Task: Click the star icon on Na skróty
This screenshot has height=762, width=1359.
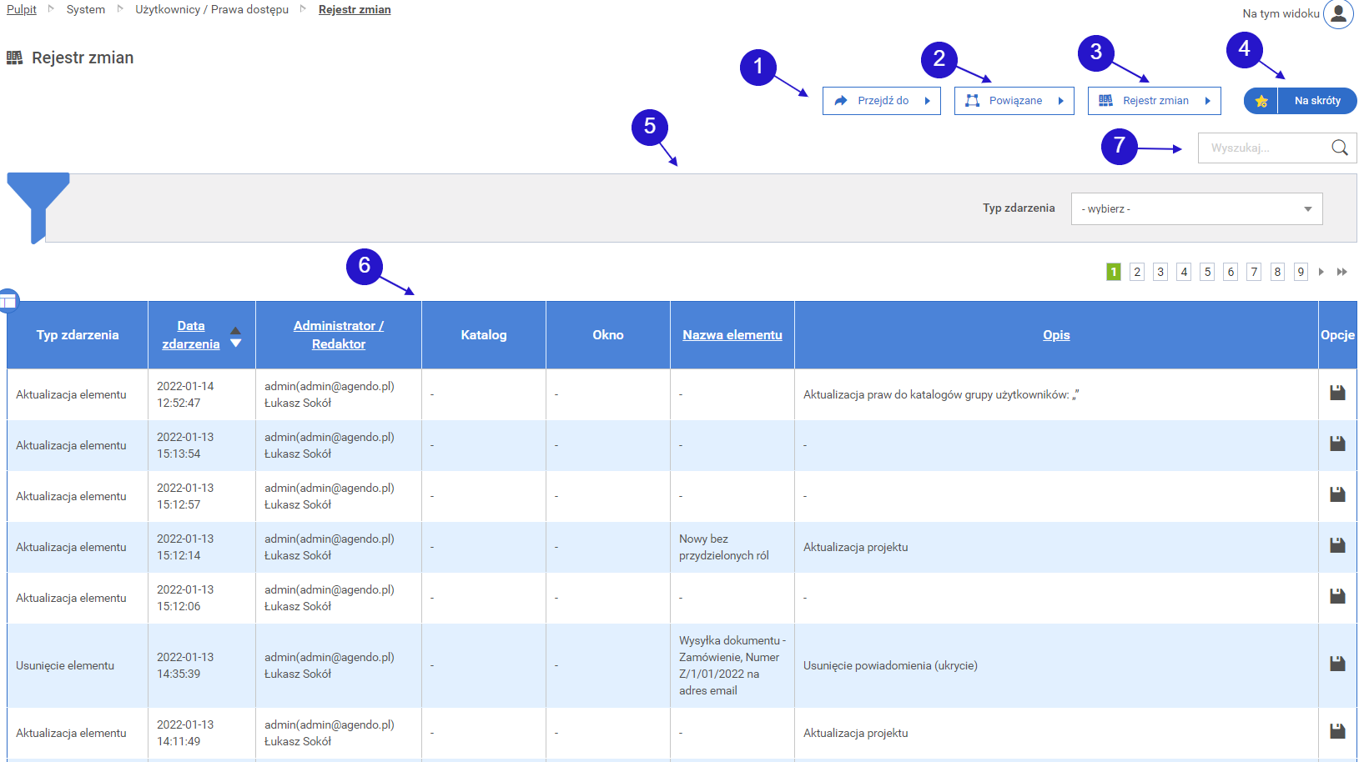Action: click(1261, 101)
